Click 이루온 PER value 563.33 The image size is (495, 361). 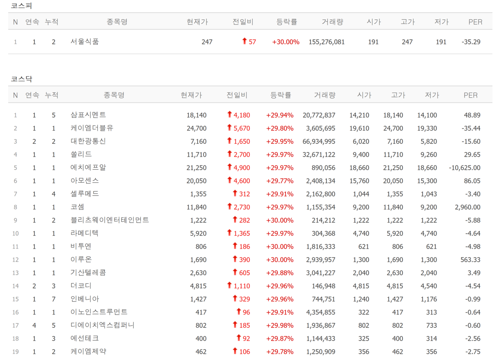471,259
